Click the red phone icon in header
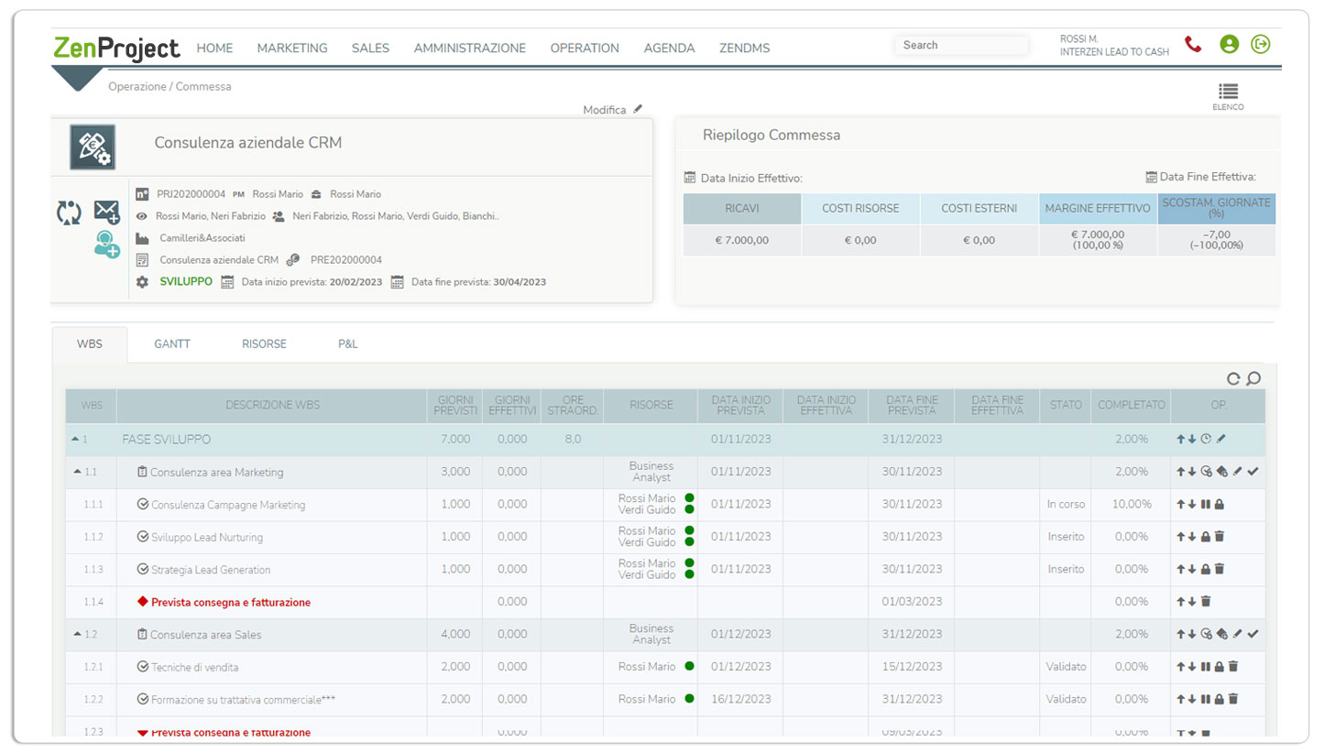This screenshot has width=1324, height=753. (x=1193, y=44)
